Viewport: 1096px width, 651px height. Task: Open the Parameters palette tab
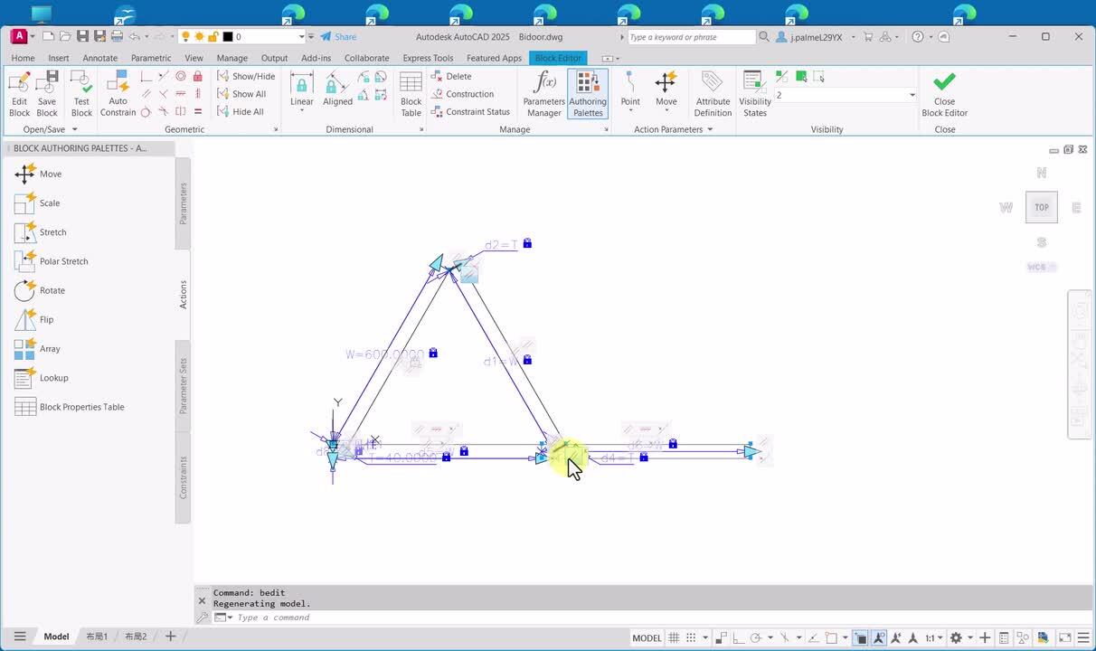pos(183,203)
